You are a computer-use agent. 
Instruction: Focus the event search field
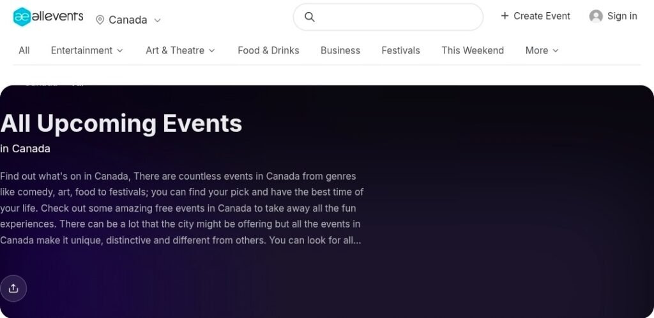coord(396,17)
